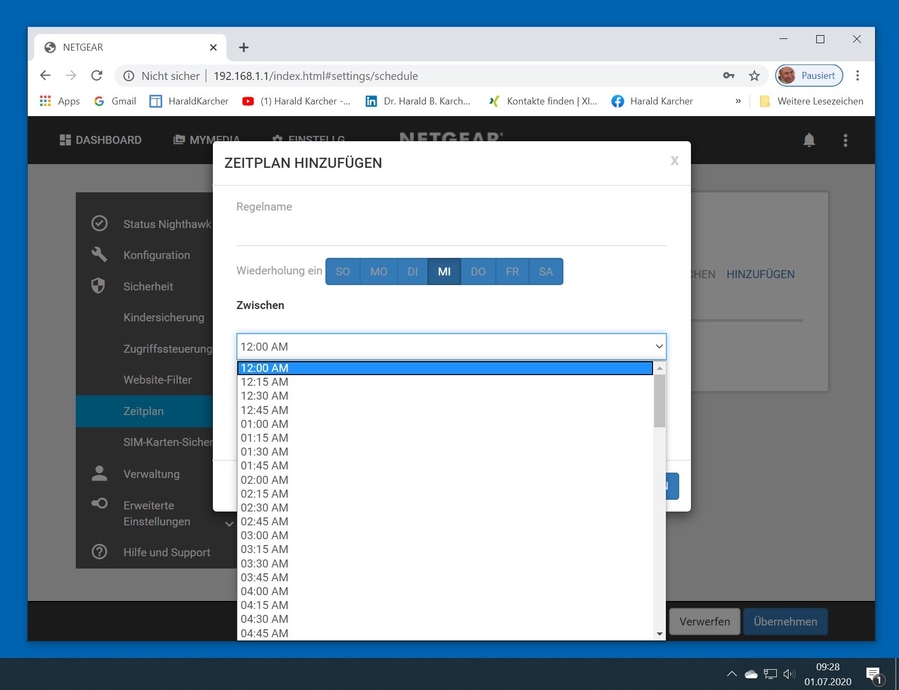Open the Hilfe und Support question mark icon

point(99,551)
